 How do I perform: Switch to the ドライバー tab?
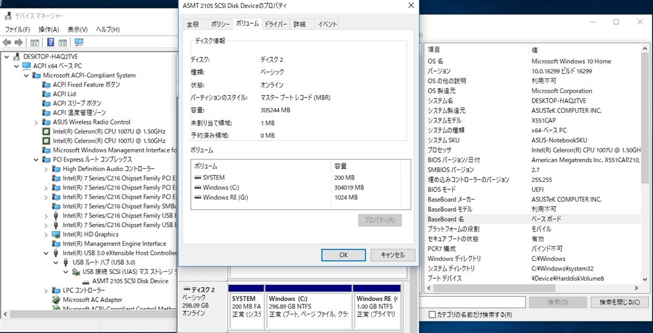276,24
